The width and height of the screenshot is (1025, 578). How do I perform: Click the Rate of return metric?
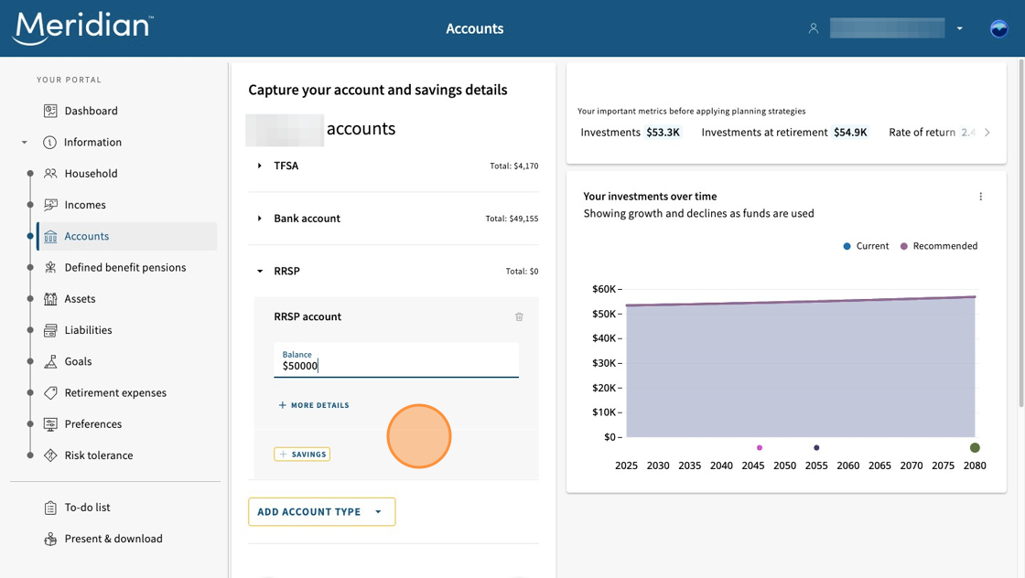tap(933, 133)
